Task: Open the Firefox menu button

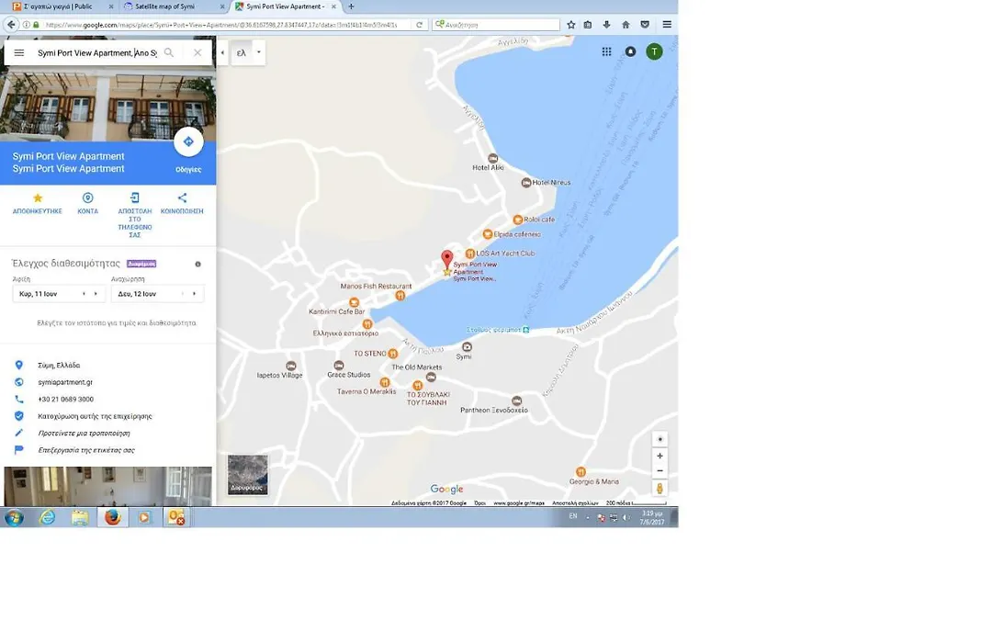Action: point(667,25)
